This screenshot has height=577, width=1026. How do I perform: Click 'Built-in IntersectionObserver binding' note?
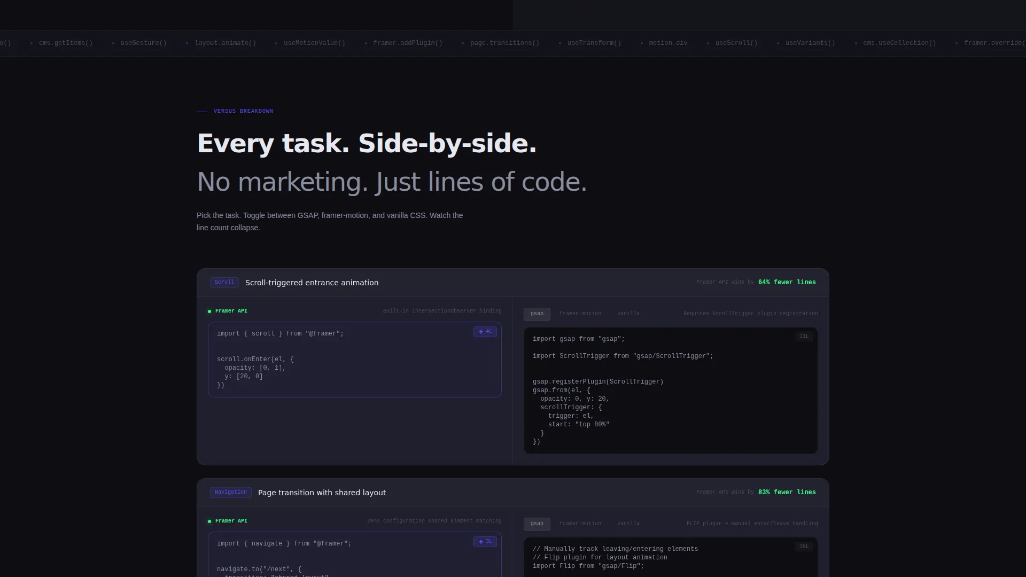point(442,311)
